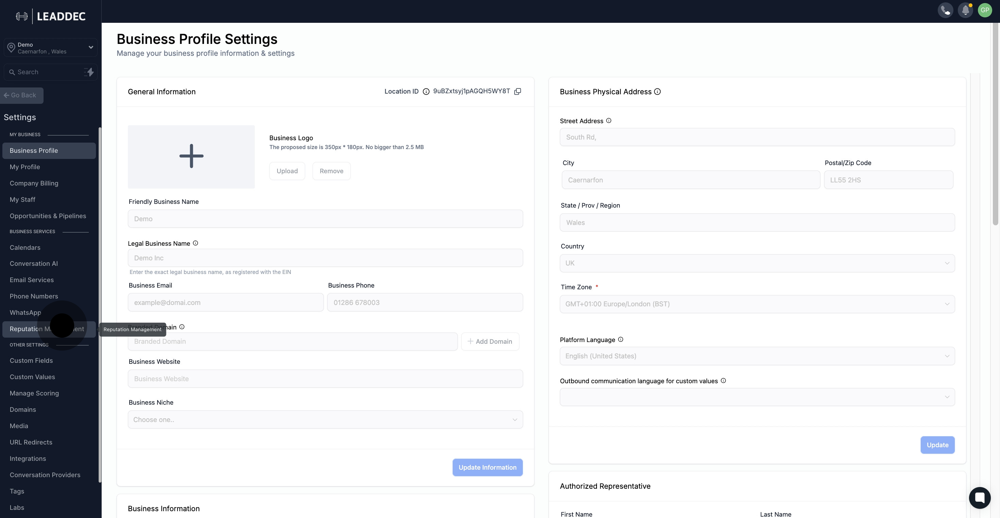Viewport: 1000px width, 518px height.
Task: Click the Add Domain button
Action: (490, 342)
